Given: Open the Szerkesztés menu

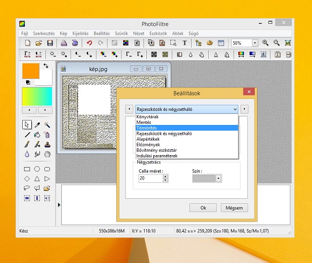Looking at the screenshot, I should coord(44,34).
